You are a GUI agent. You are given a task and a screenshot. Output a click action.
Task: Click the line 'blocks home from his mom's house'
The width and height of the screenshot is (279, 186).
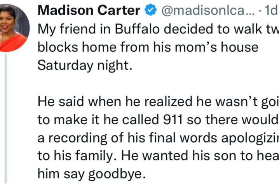148,47
